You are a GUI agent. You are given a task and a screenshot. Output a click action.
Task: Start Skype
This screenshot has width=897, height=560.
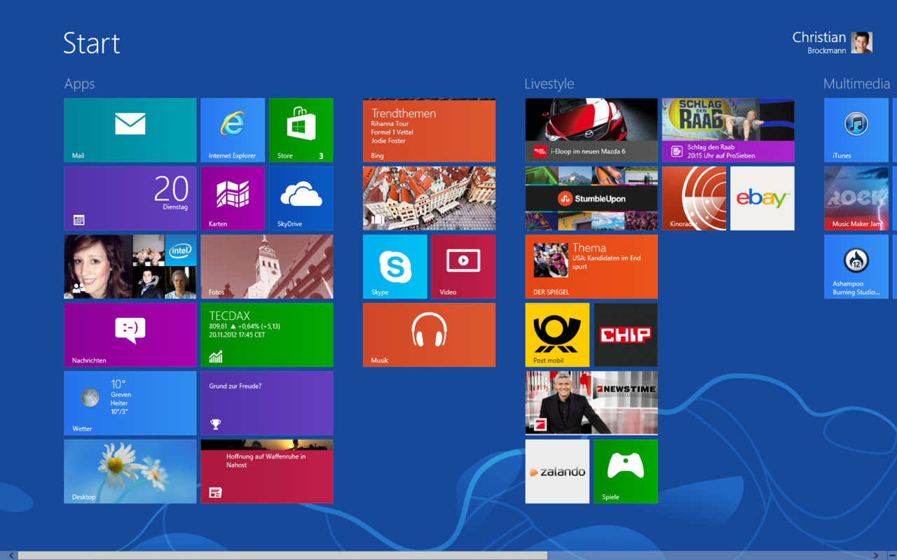395,266
